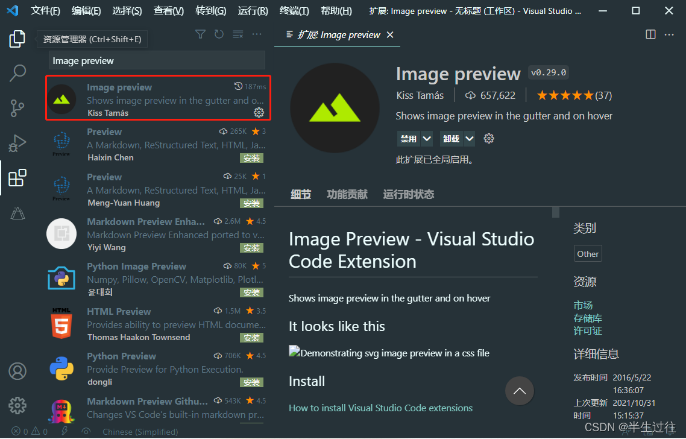Select Markdown Preview Github extension in list
The width and height of the screenshot is (686, 439).
point(156,409)
